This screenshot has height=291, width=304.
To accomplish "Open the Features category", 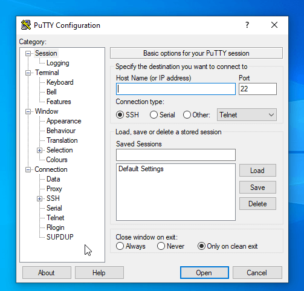I will point(59,102).
